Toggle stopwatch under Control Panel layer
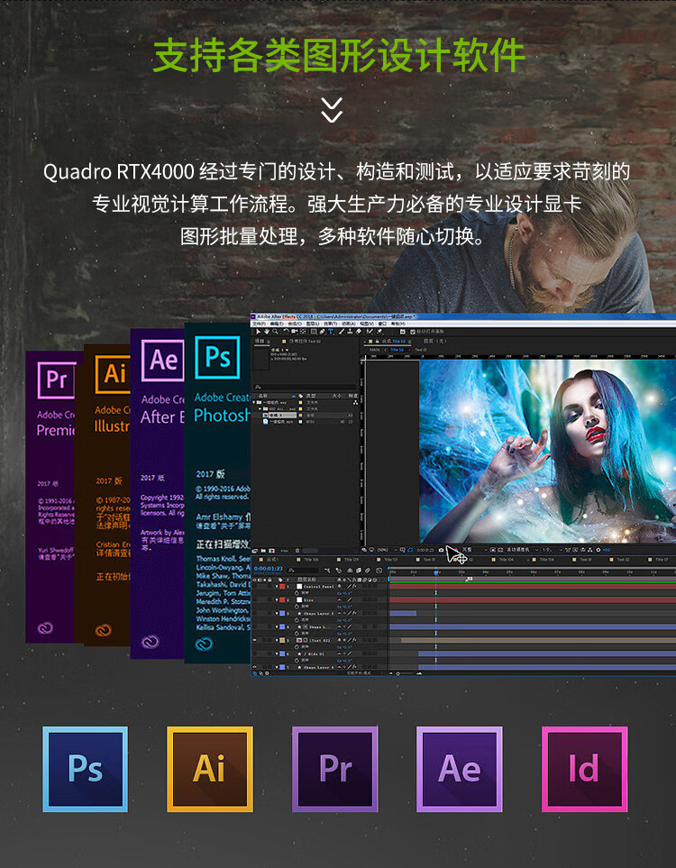Viewport: 676px width, 868px height. click(x=297, y=593)
